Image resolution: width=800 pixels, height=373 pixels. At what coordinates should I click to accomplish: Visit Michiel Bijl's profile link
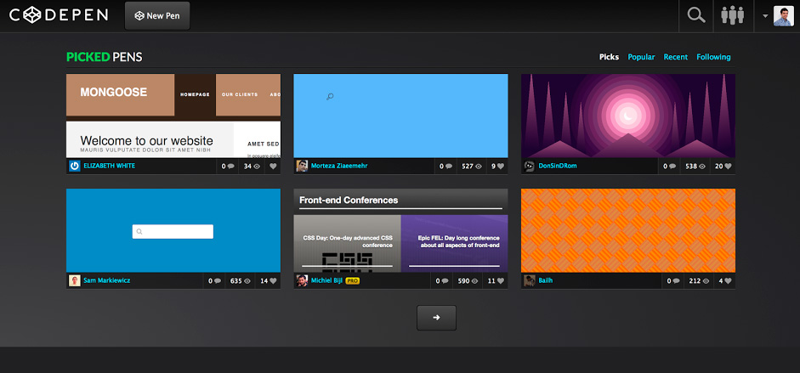[x=326, y=280]
